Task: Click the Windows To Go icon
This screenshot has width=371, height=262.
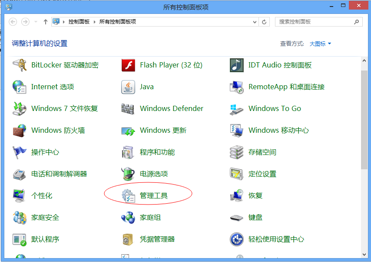Action: point(237,110)
